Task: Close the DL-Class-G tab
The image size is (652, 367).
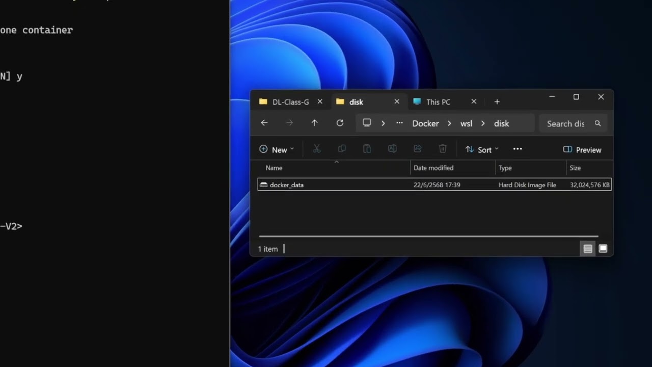Action: tap(320, 101)
